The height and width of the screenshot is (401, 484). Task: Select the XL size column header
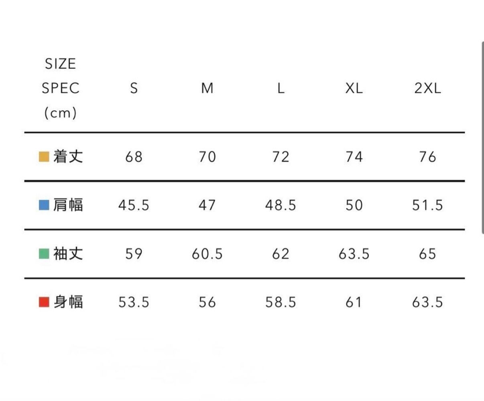pyautogui.click(x=354, y=88)
